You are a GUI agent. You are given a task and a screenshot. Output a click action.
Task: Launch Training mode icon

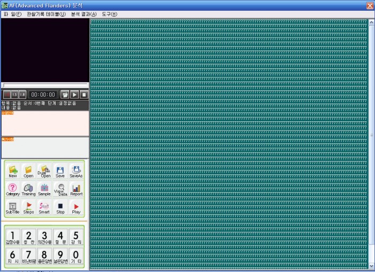pyautogui.click(x=28, y=189)
